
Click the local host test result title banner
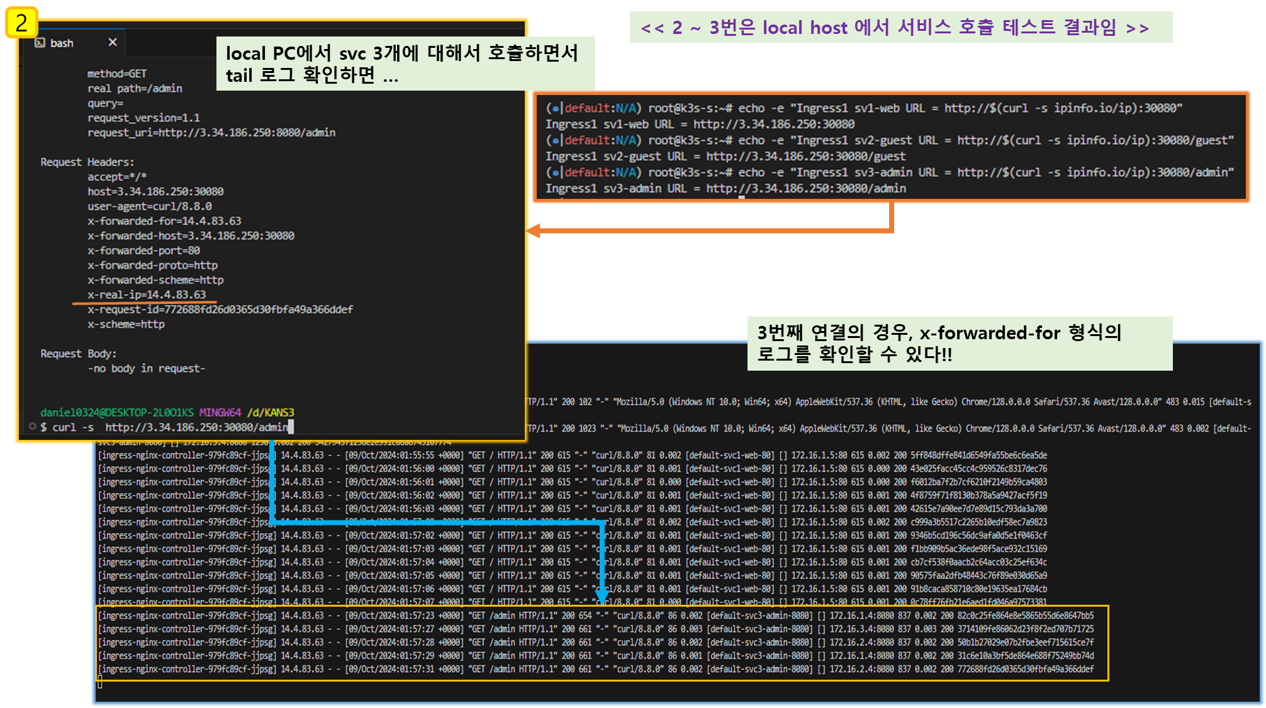(900, 27)
